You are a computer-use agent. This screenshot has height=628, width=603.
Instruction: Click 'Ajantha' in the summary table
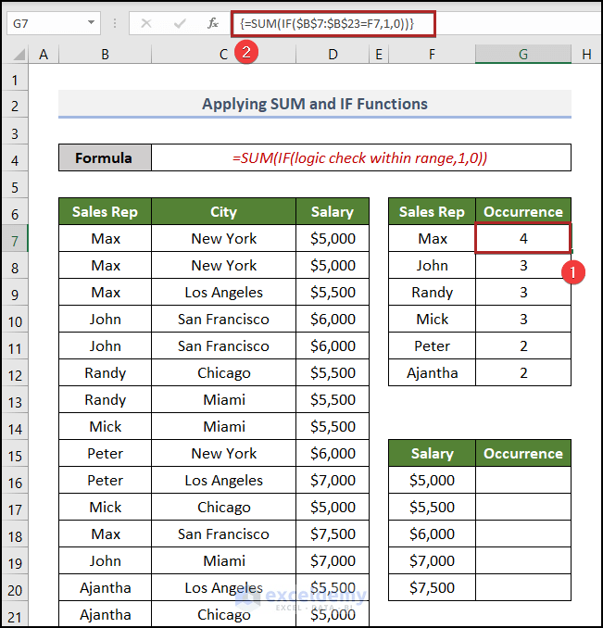[432, 373]
